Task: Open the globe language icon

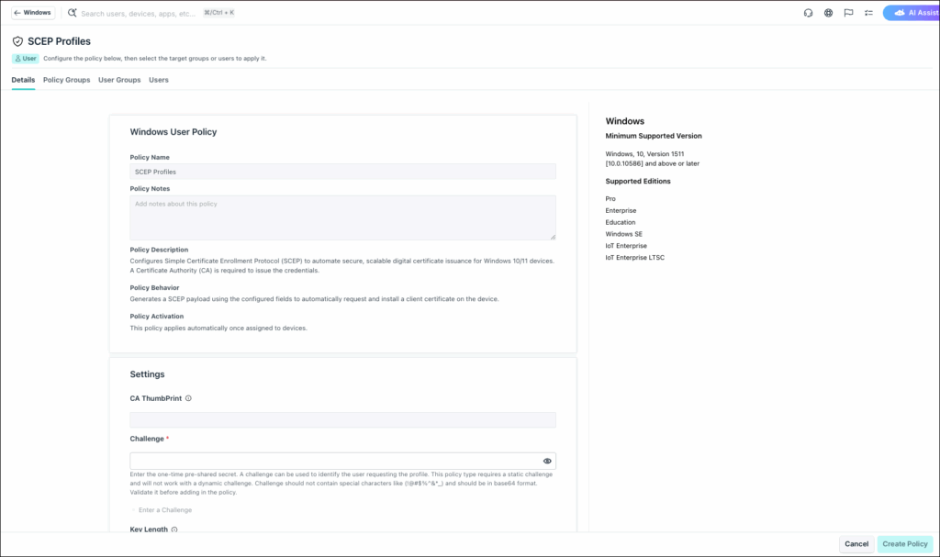Action: click(x=828, y=13)
